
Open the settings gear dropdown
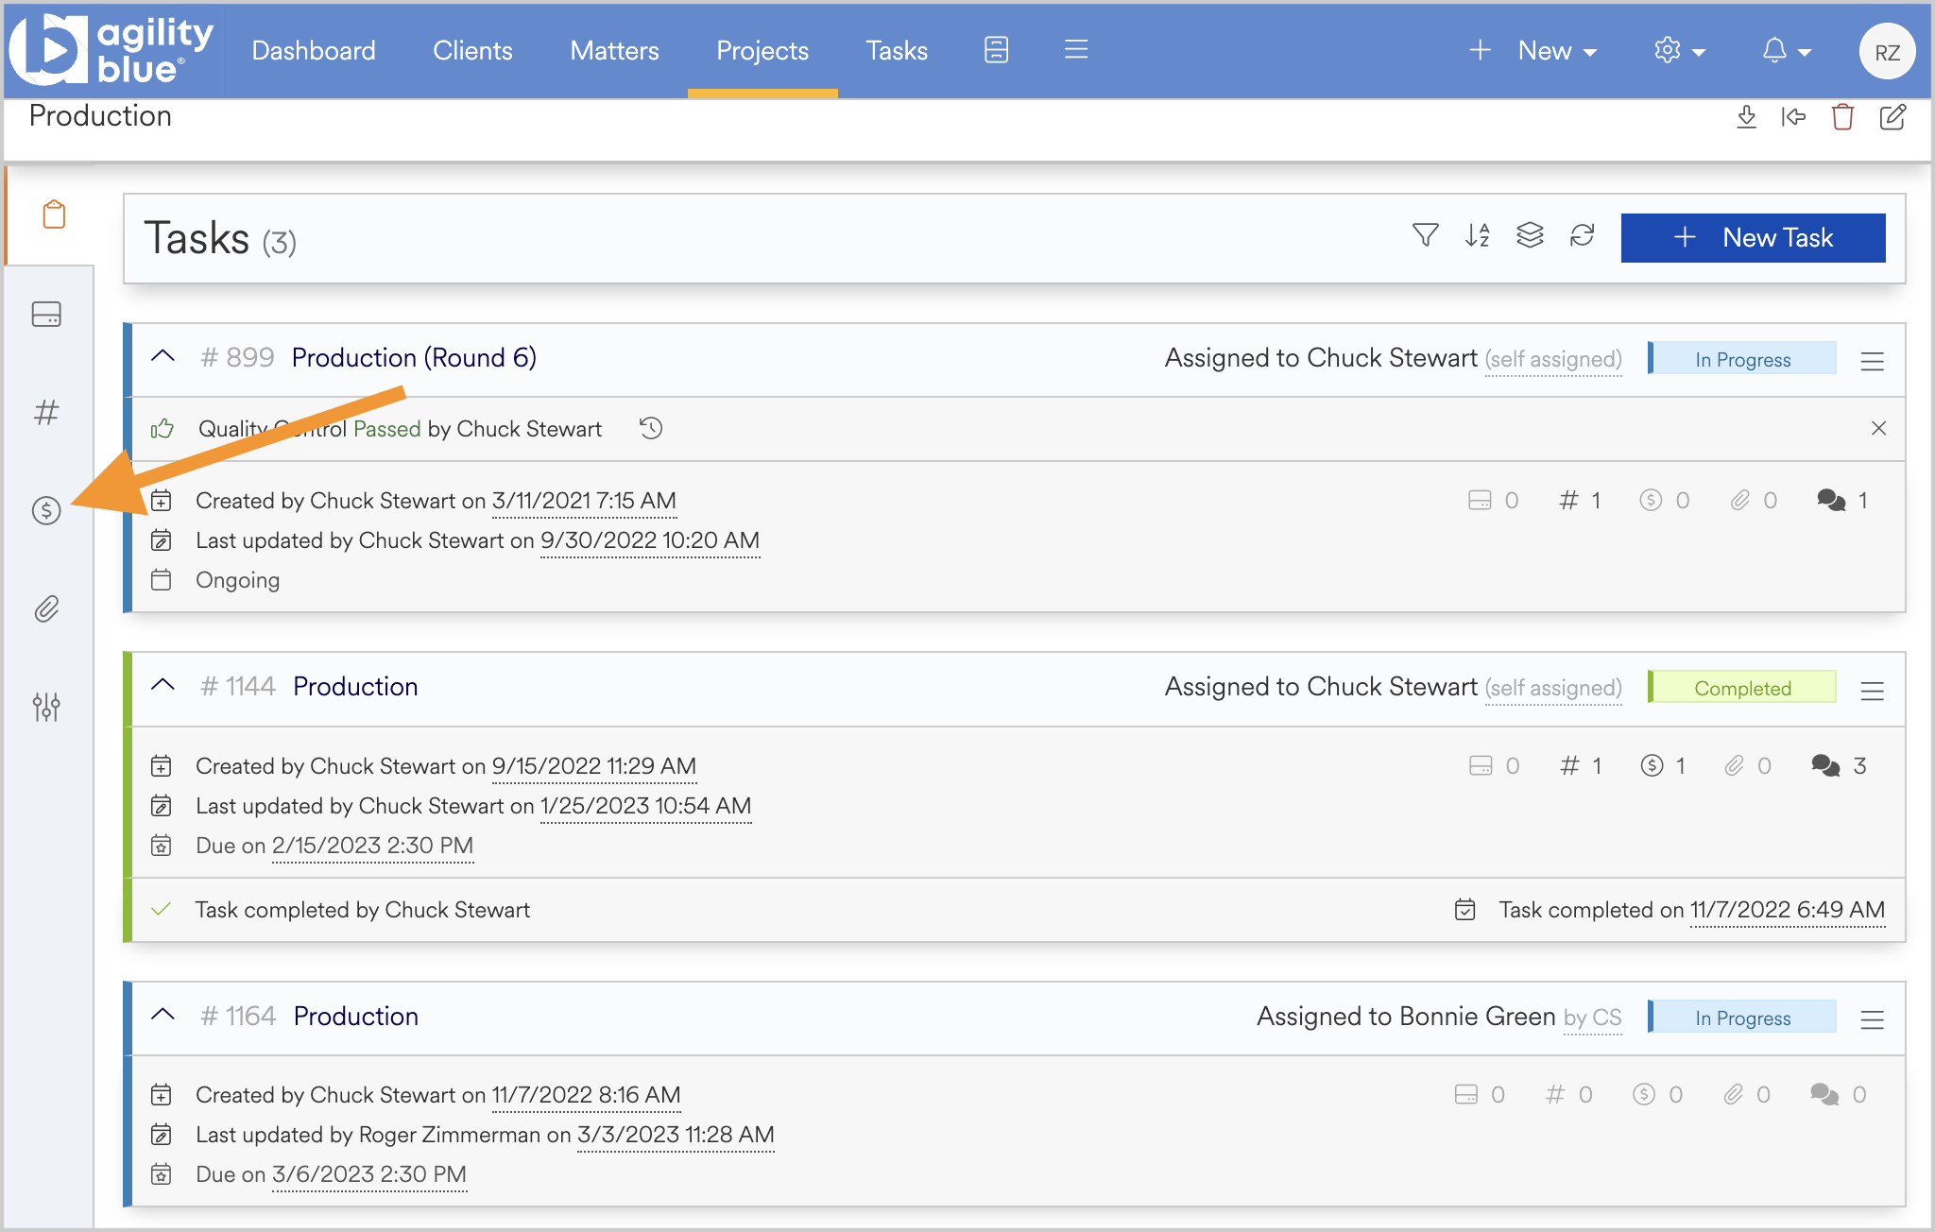[x=1680, y=51]
